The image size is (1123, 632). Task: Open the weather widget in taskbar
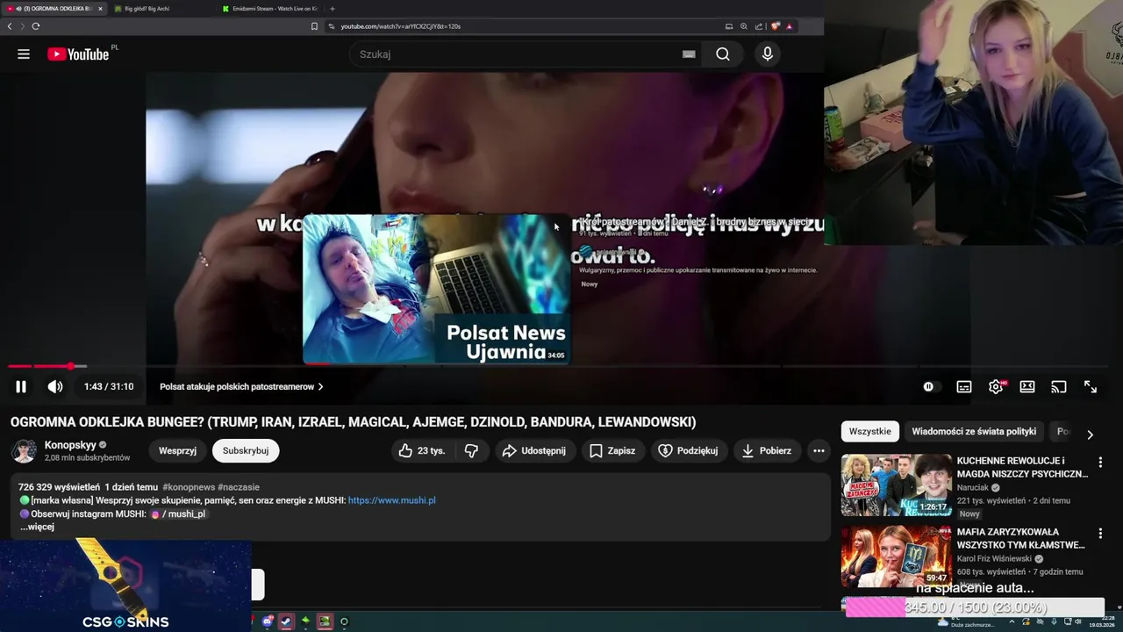point(966,621)
